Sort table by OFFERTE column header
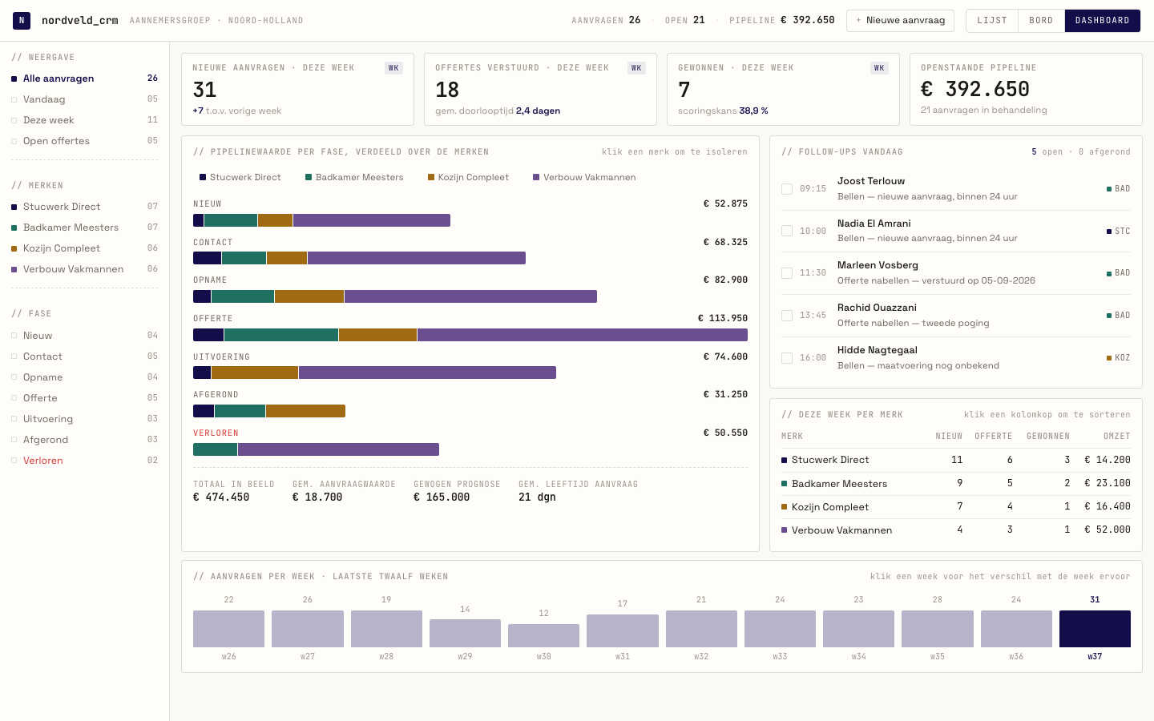The width and height of the screenshot is (1154, 721). pyautogui.click(x=993, y=437)
